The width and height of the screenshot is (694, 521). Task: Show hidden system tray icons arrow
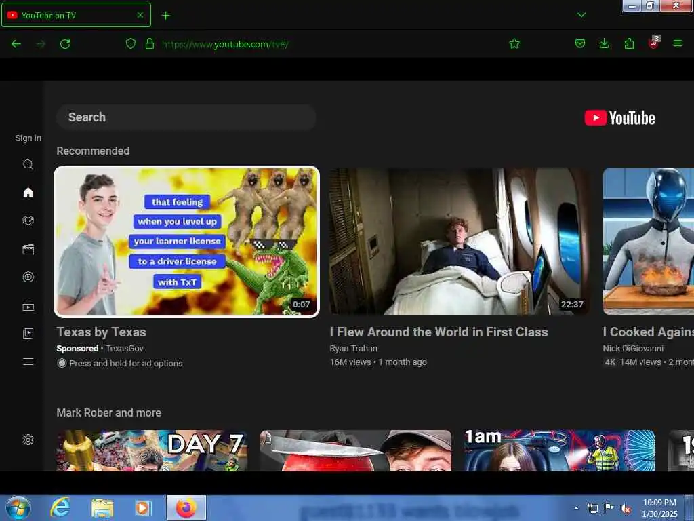coord(576,508)
